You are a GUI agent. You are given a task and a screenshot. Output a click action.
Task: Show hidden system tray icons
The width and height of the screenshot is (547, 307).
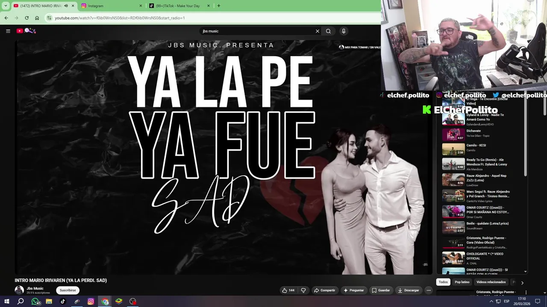pyautogui.click(x=491, y=301)
